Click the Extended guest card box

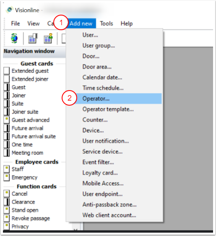[7, 71]
